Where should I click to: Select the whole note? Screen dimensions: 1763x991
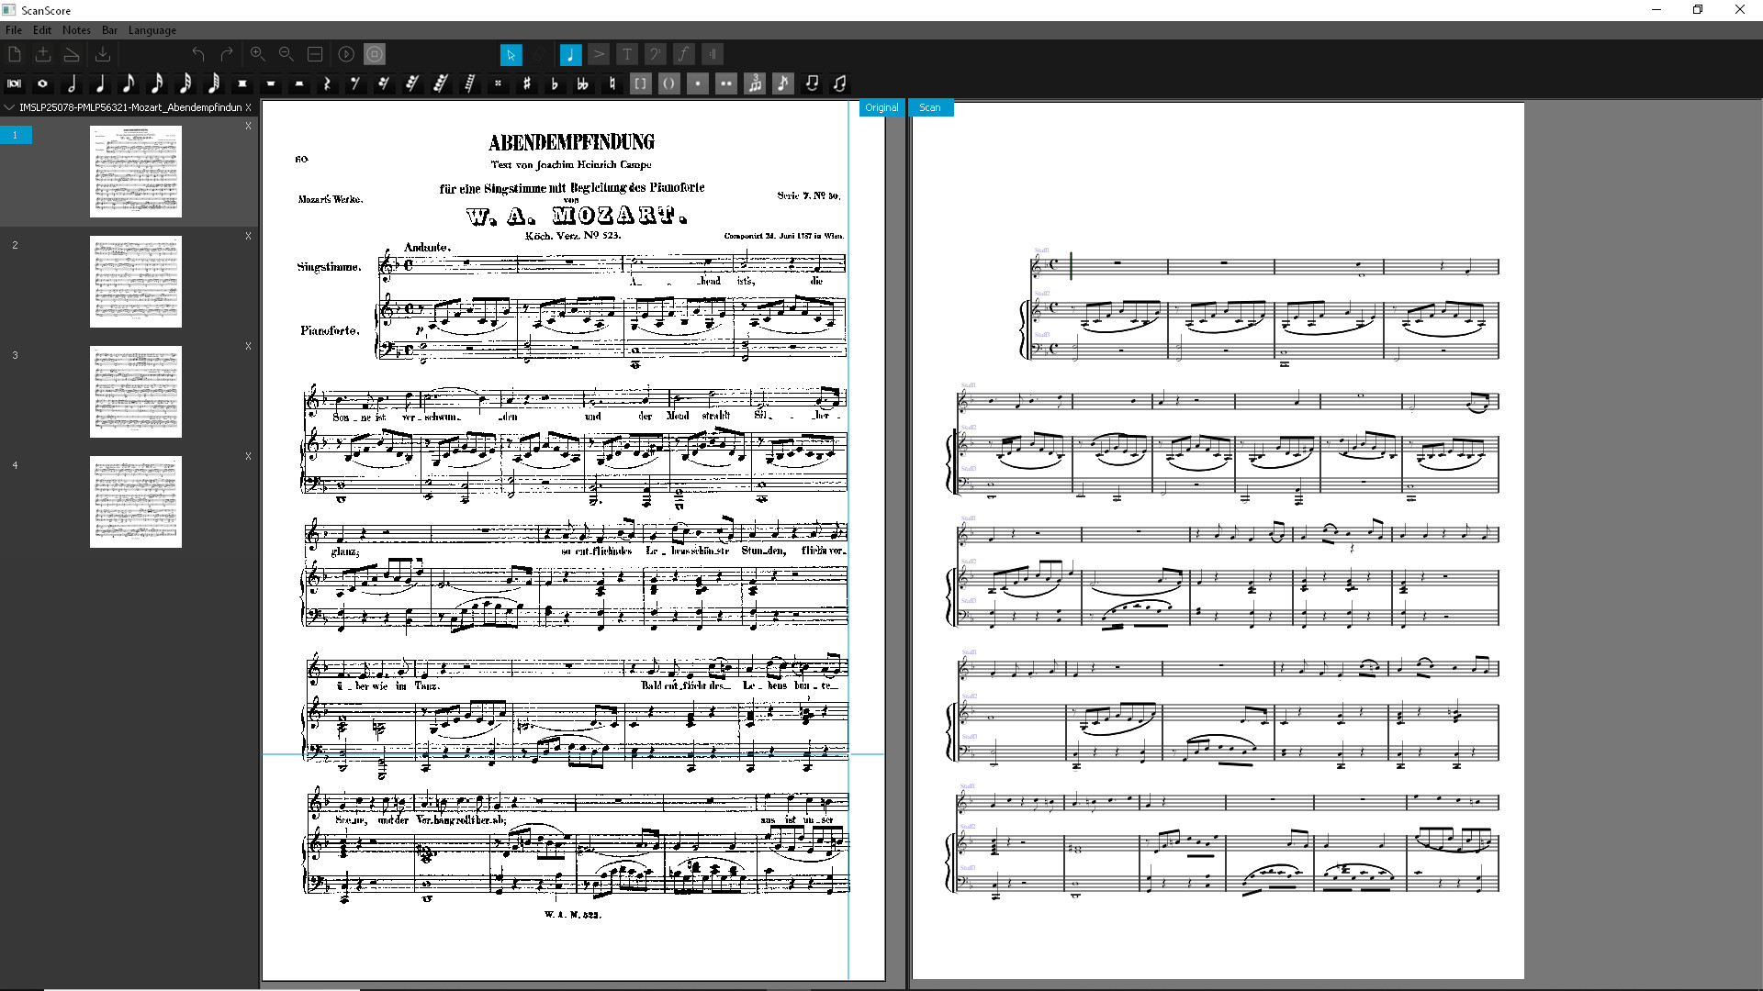[42, 84]
